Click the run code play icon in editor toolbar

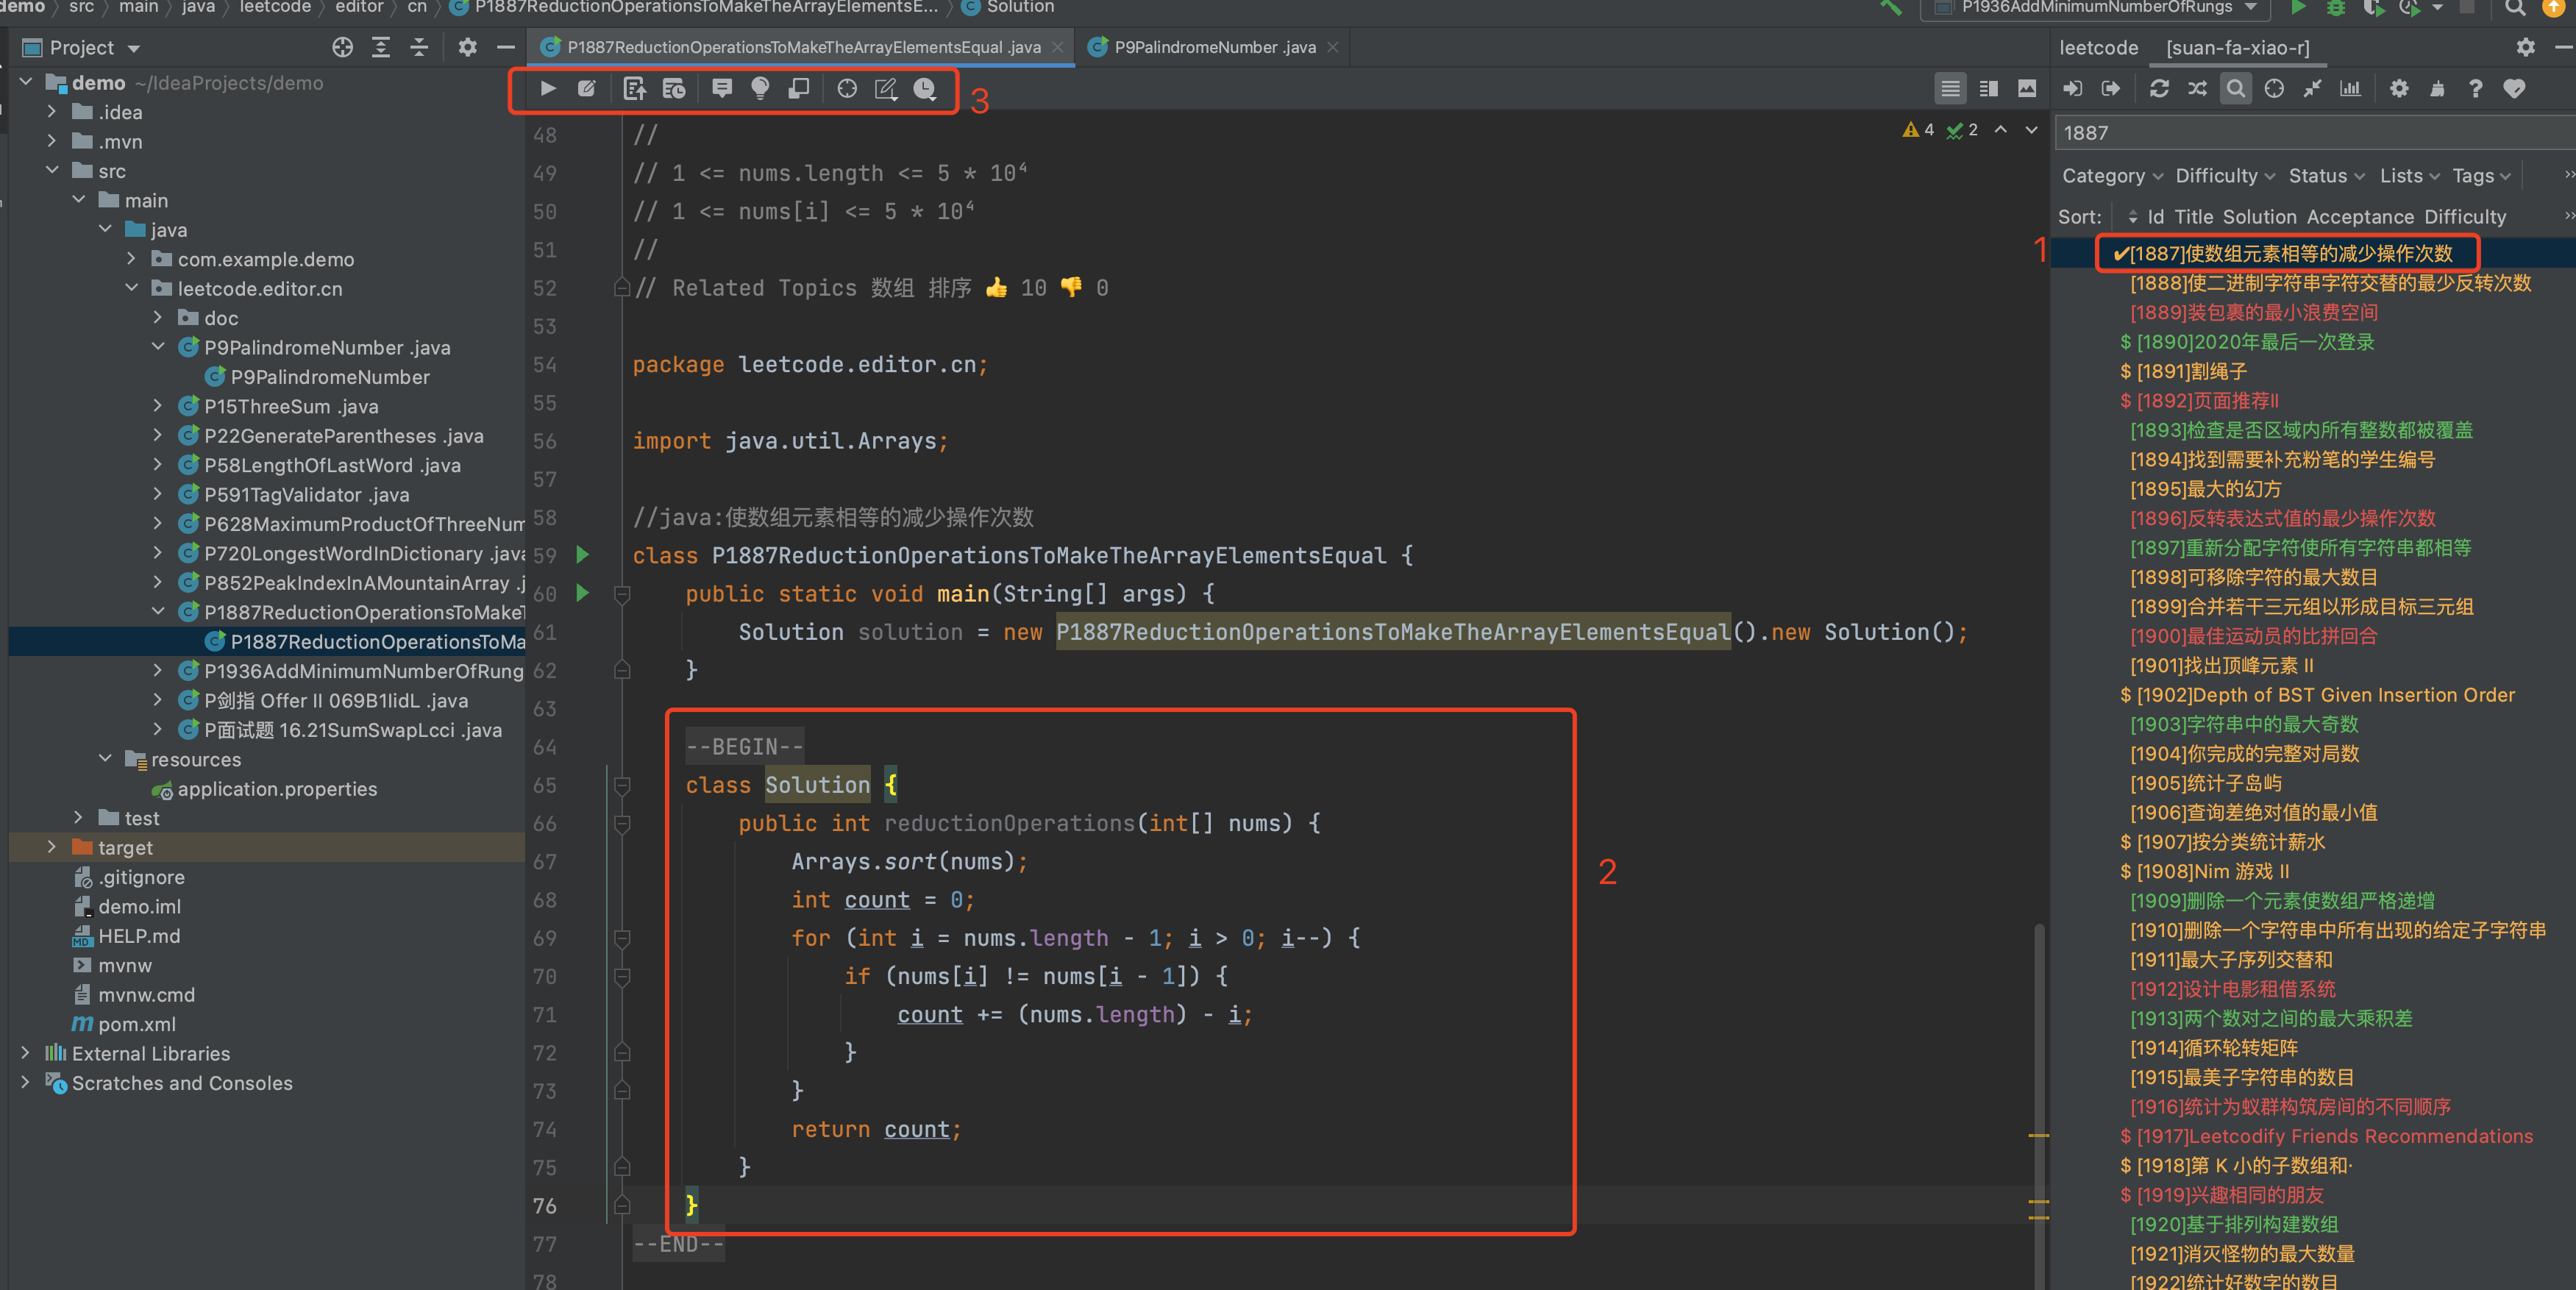tap(548, 89)
